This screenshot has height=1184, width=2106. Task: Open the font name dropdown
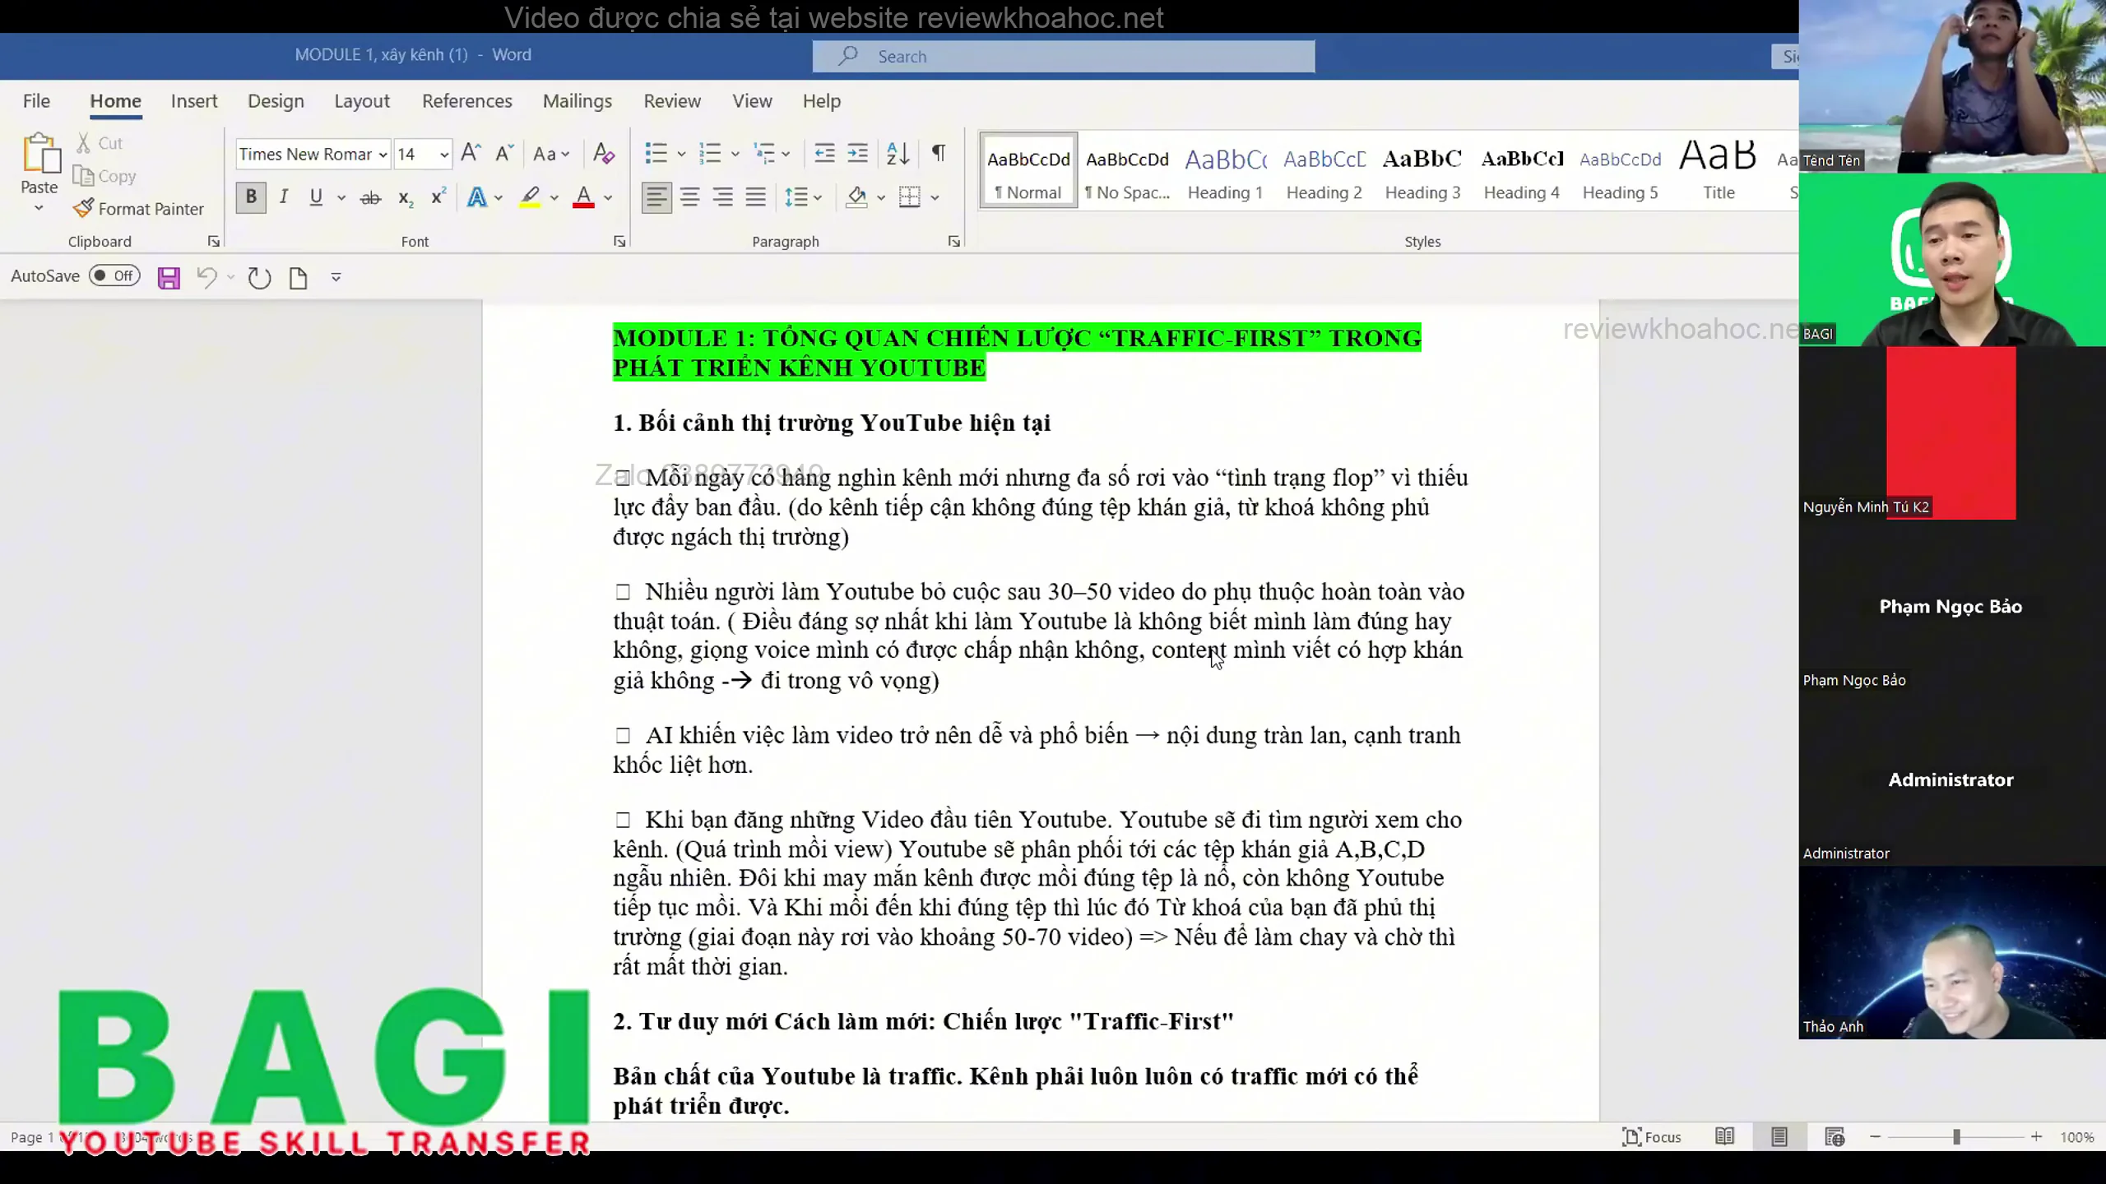tap(383, 155)
